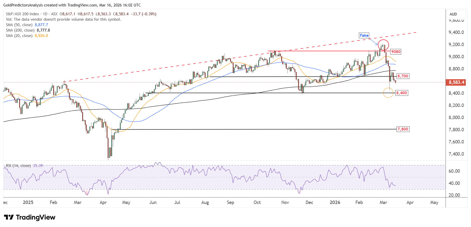Select the RSI (14, close) indicator label

pos(18,166)
